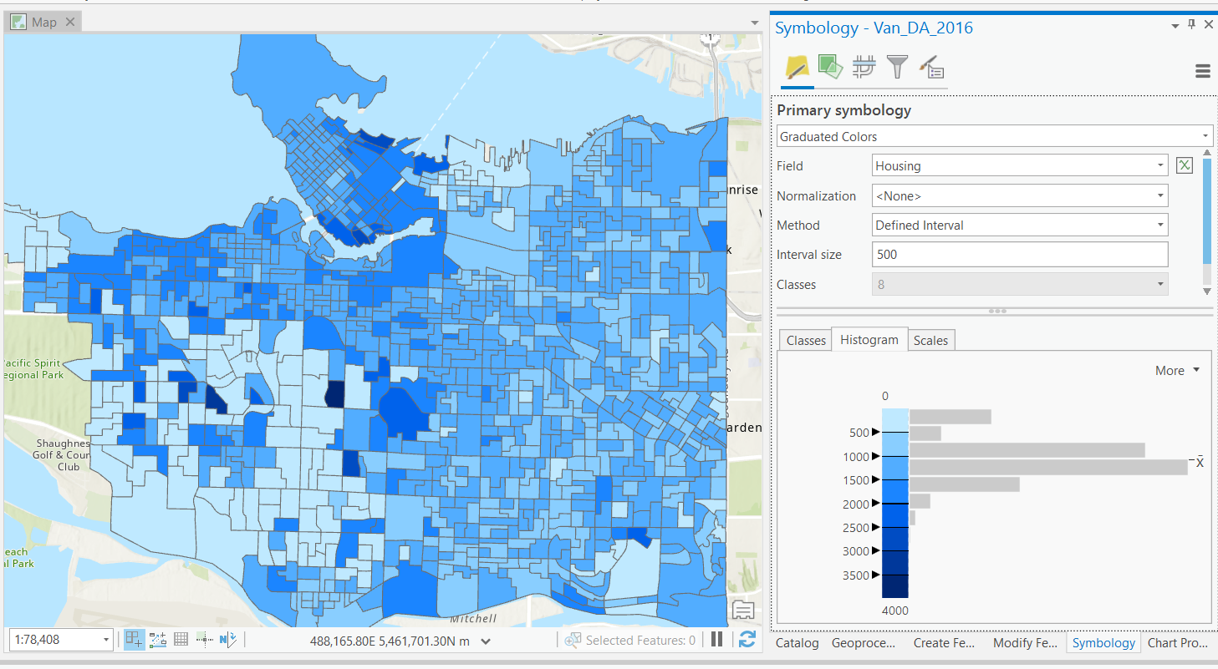The height and width of the screenshot is (669, 1218).
Task: Click the More button in histogram
Action: tap(1177, 371)
